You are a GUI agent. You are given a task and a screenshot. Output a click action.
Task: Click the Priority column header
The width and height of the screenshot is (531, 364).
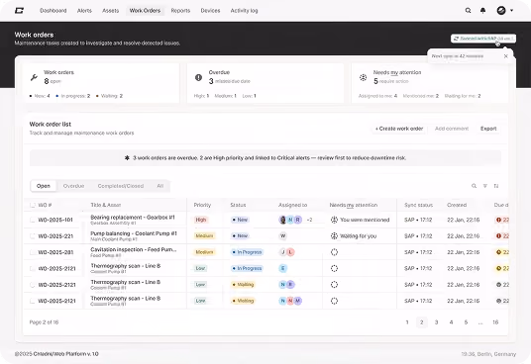click(x=202, y=205)
